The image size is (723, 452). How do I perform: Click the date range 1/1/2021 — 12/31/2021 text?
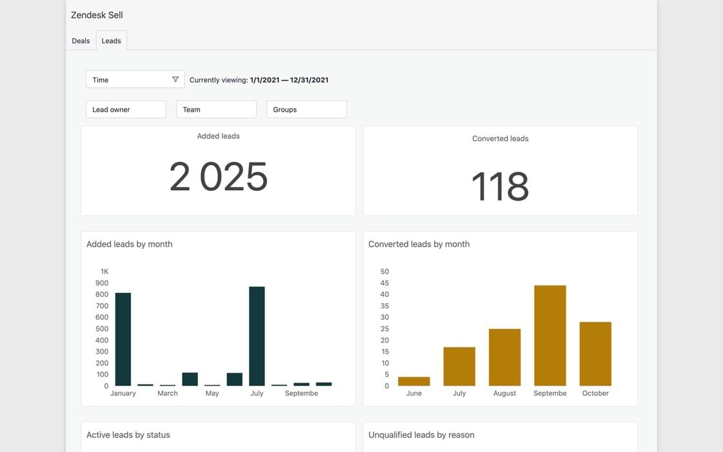click(x=289, y=80)
